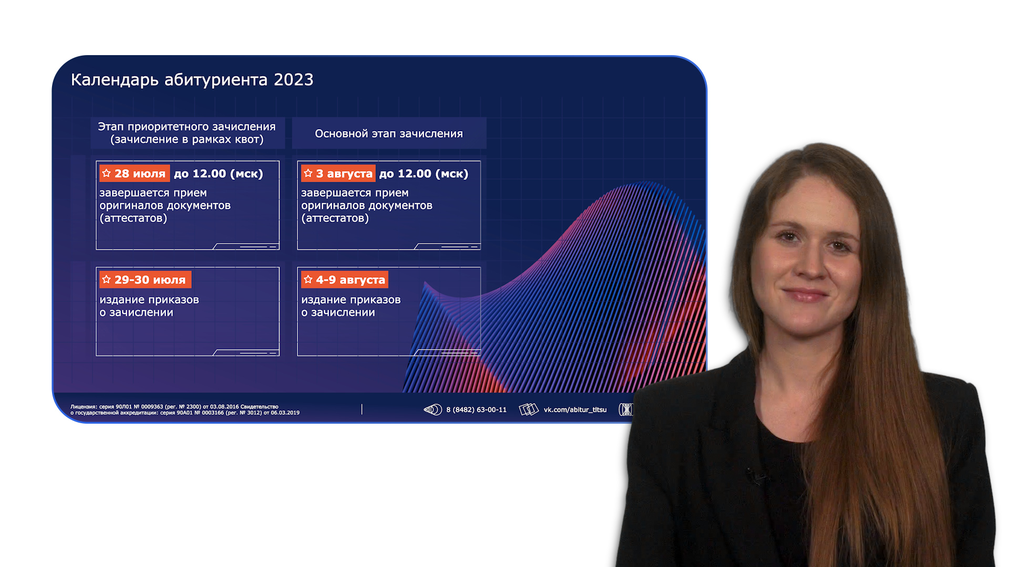Click the star icon beside 4-9 августа
The width and height of the screenshot is (1009, 567).
[x=308, y=279]
